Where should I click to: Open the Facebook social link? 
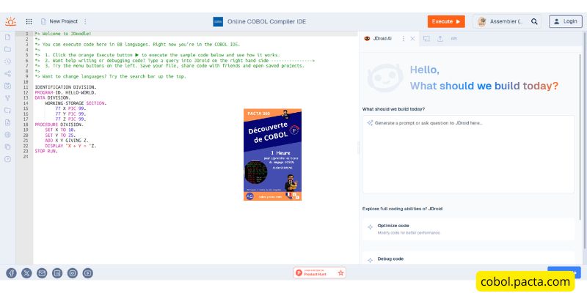point(11,273)
